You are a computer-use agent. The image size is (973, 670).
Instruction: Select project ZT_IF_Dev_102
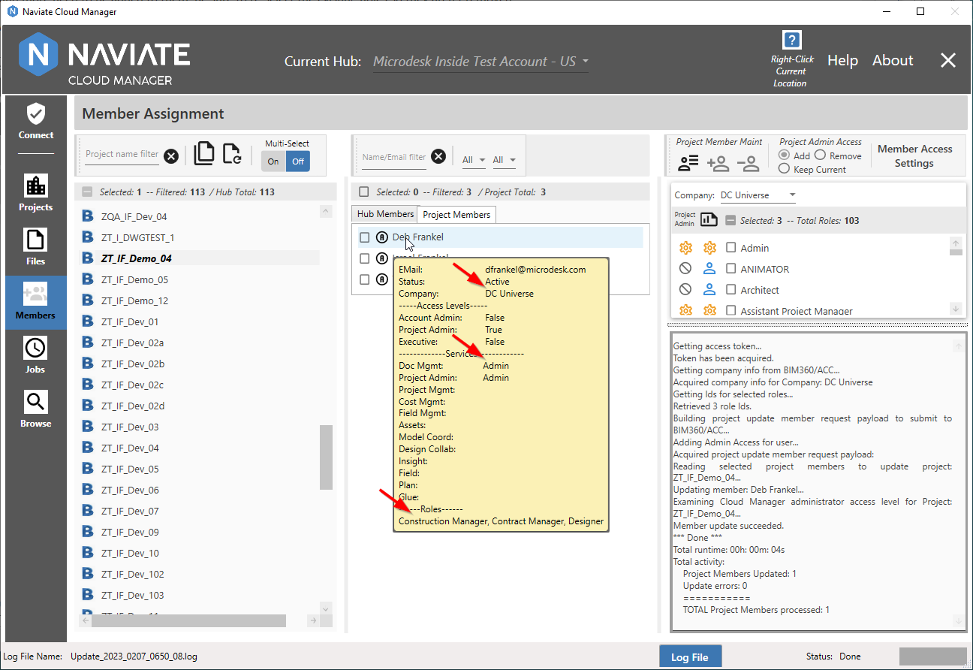click(132, 574)
